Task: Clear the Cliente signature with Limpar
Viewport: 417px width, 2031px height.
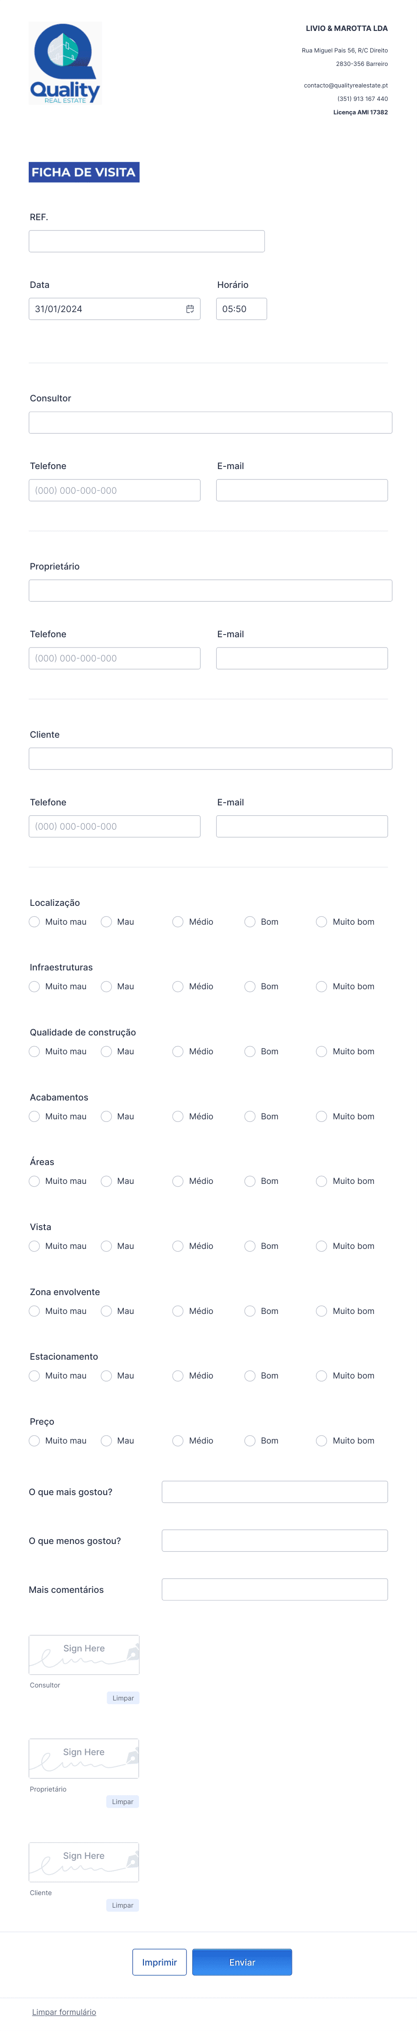Action: click(x=123, y=1905)
